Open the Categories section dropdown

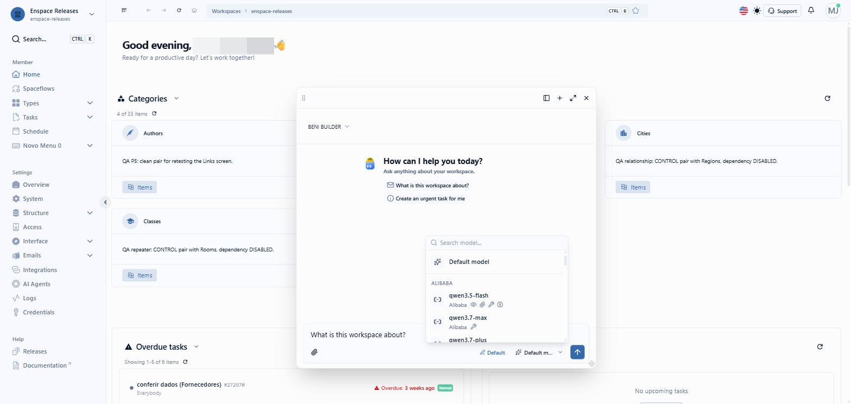[176, 98]
